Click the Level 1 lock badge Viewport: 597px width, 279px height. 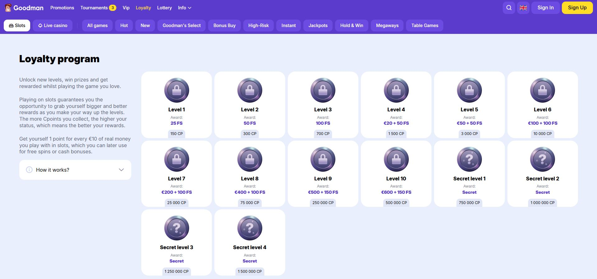tap(176, 90)
